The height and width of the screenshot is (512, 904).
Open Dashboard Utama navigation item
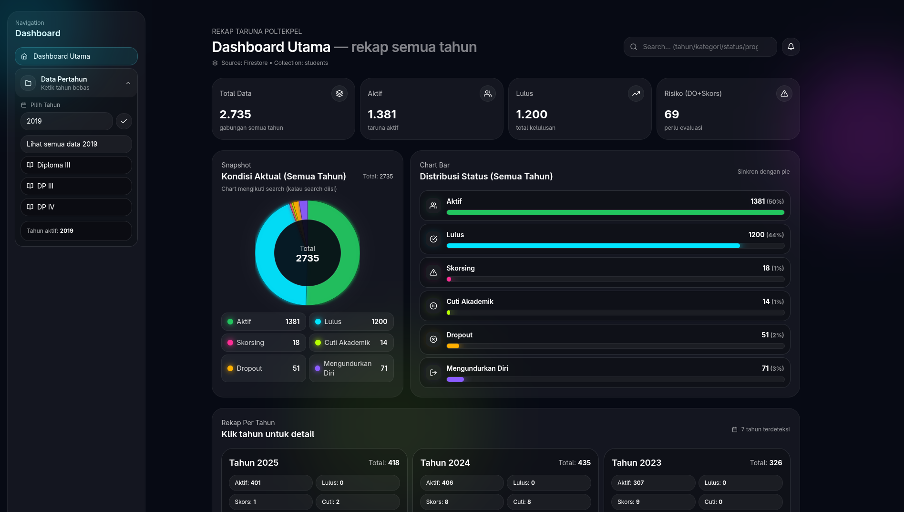click(76, 56)
